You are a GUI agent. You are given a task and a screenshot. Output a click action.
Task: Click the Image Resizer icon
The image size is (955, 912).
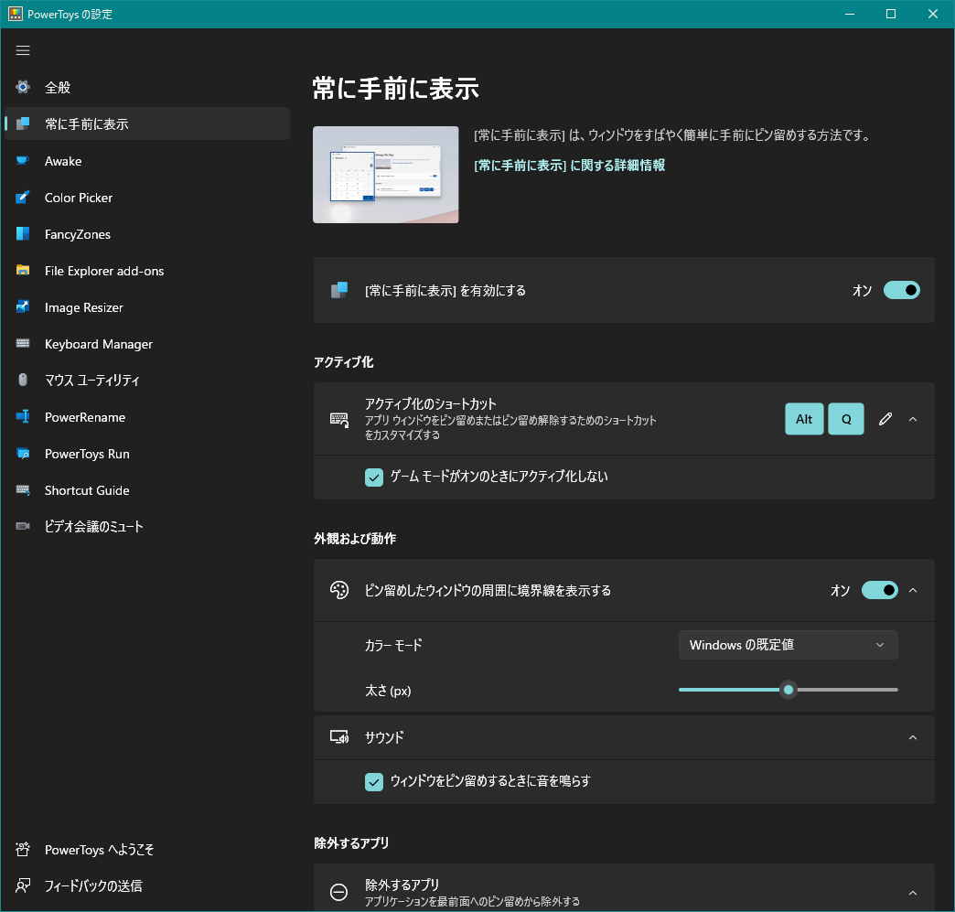coord(23,307)
